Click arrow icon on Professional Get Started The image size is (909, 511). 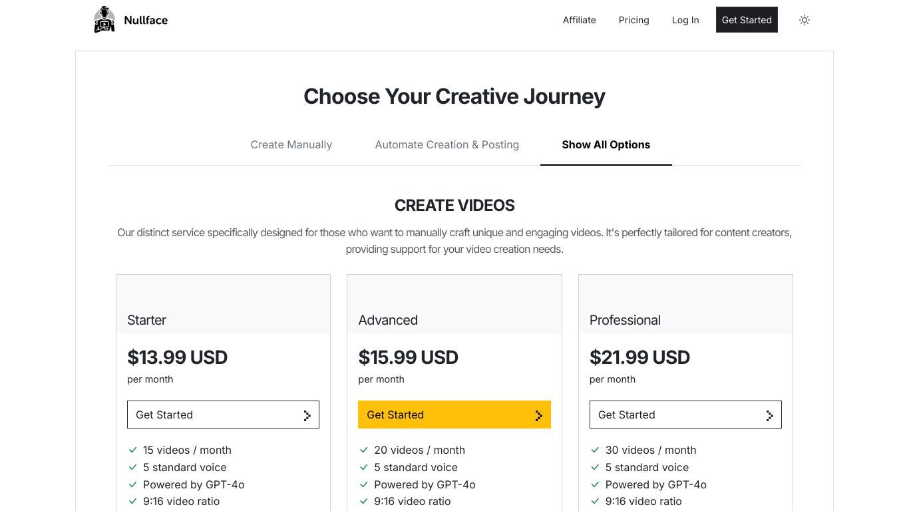[x=769, y=415]
